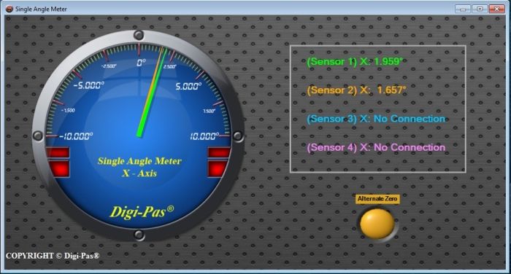
Task: Click the left bezel screw on gauge
Action: click(x=37, y=136)
